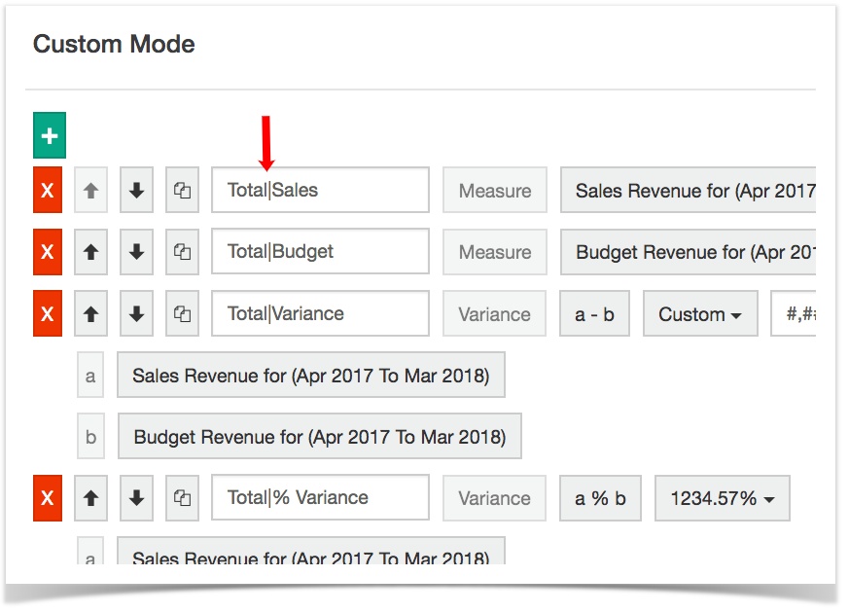Select measure a Sales Revenue under Total|Variance
Viewport: 849px width, 612px height.
tap(311, 376)
